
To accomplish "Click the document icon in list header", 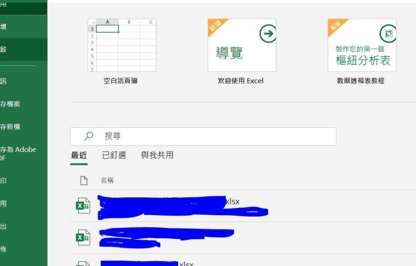I will [x=84, y=180].
